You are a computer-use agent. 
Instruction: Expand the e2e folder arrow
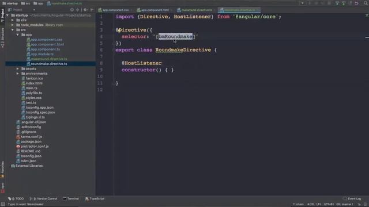[x=13, y=20]
